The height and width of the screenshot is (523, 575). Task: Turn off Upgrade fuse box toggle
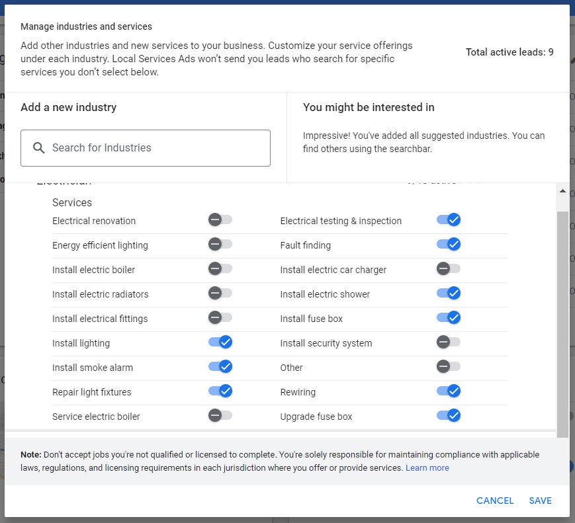click(x=449, y=416)
